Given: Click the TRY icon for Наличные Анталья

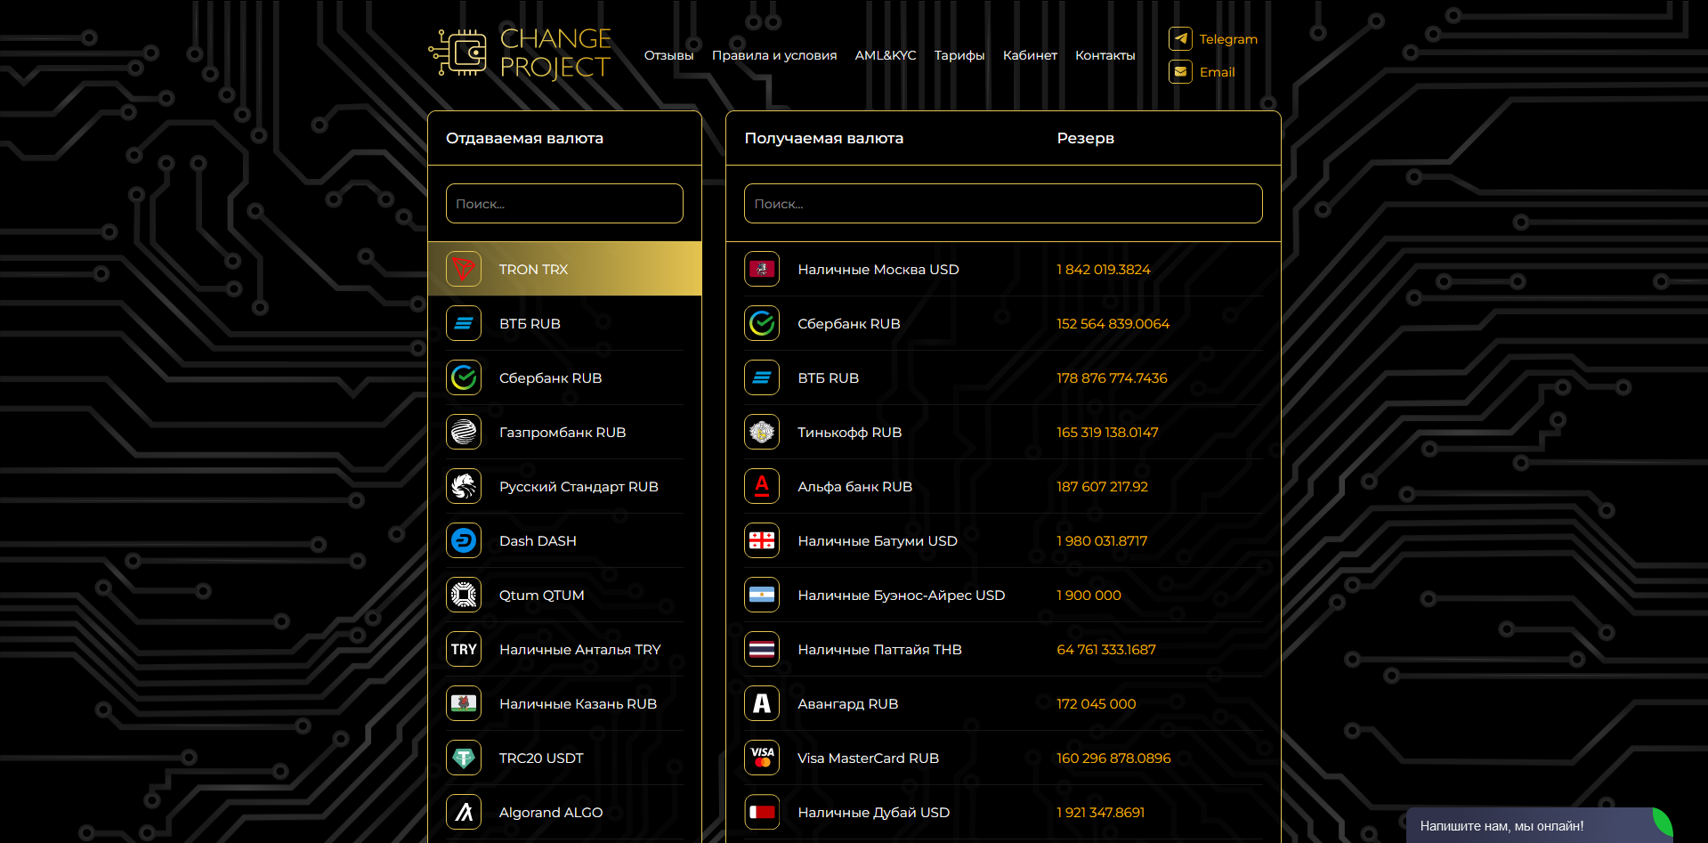Looking at the screenshot, I should pos(464,649).
